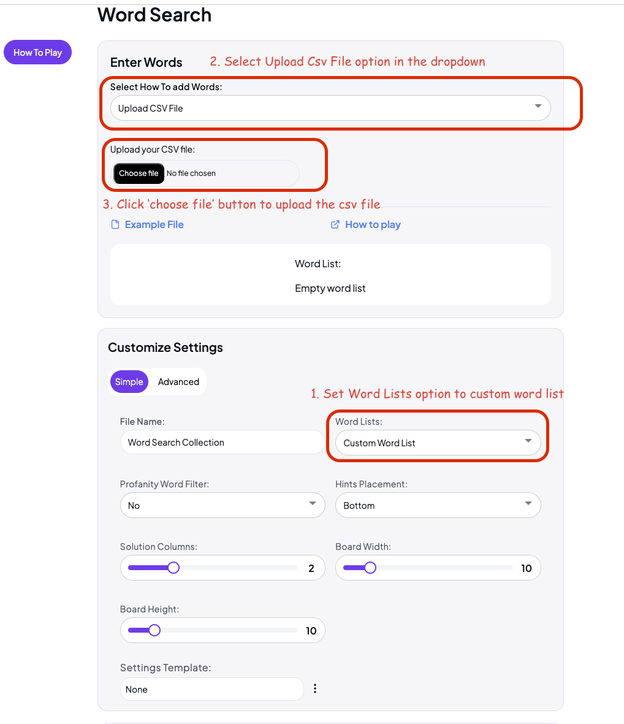
Task: Open the three-dot menu beside Settings Template
Action: coord(315,688)
